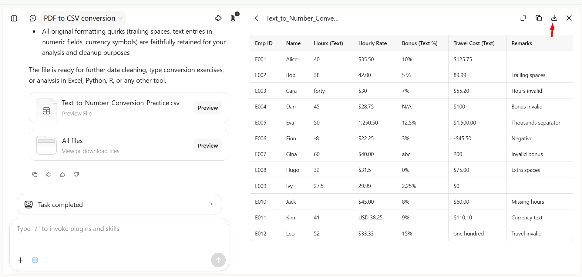The width and height of the screenshot is (582, 277).
Task: Copy the CSV preview contents
Action: (x=539, y=18)
